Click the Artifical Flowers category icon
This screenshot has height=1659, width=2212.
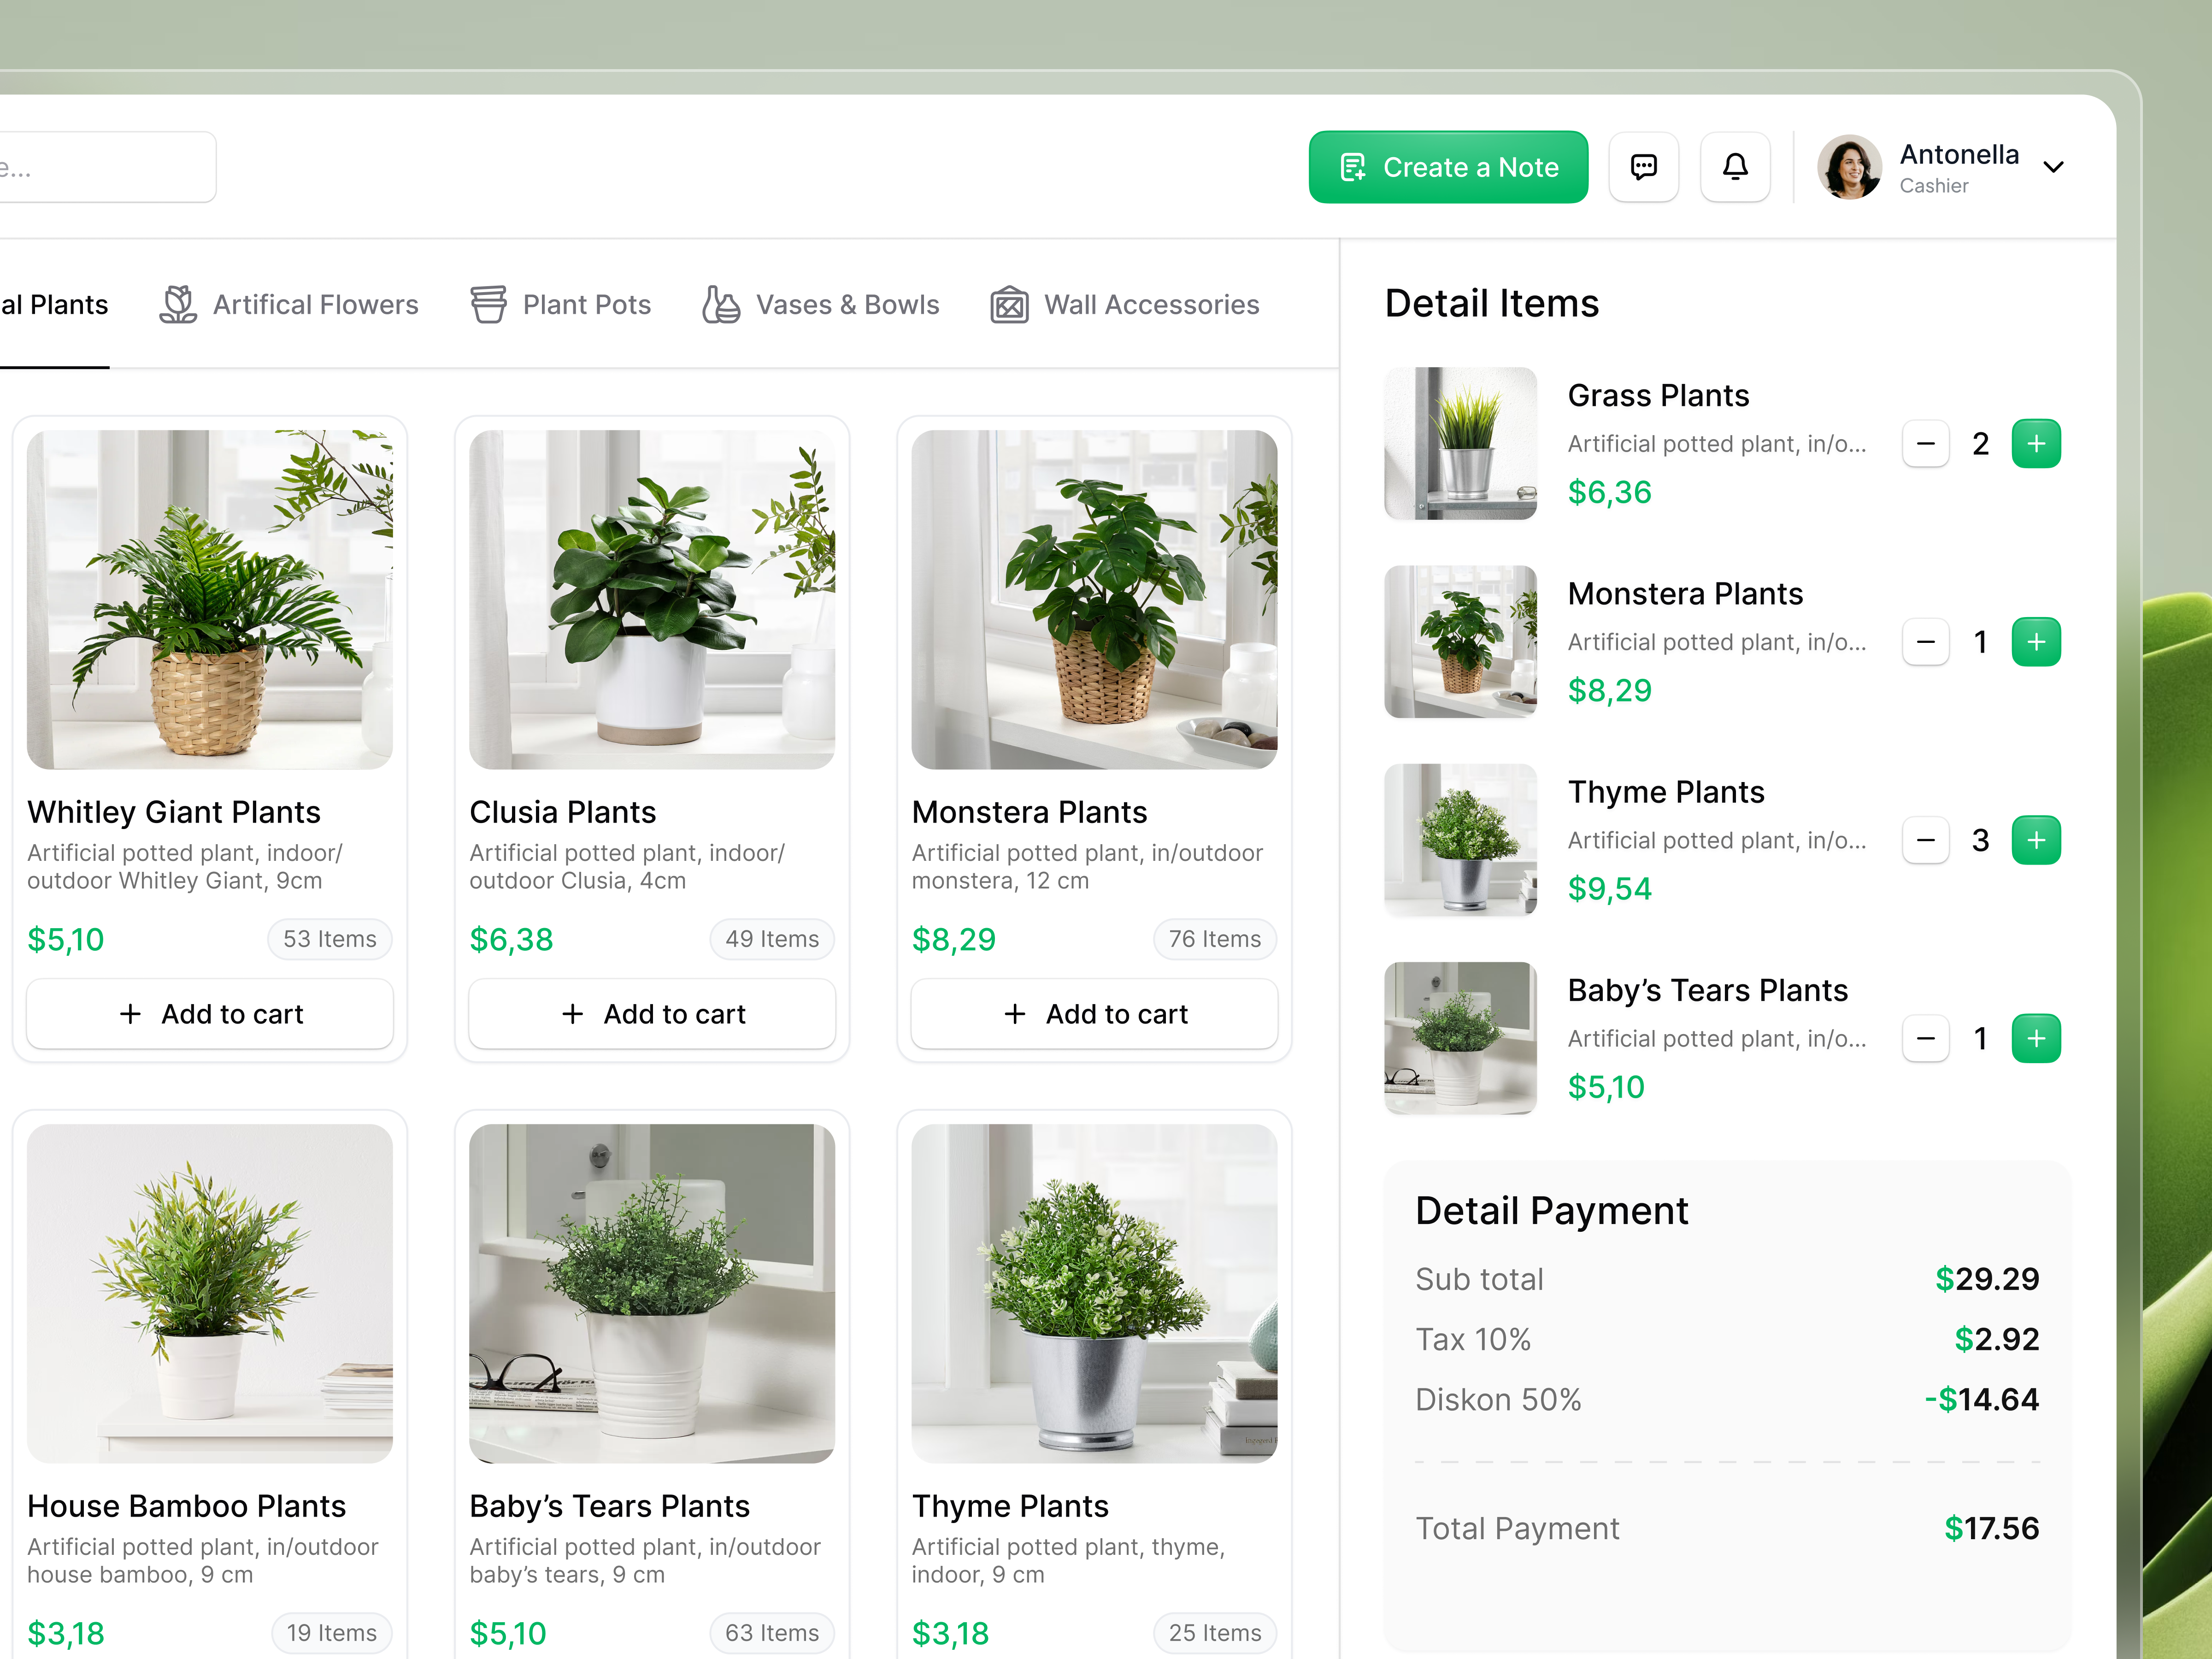pos(177,305)
